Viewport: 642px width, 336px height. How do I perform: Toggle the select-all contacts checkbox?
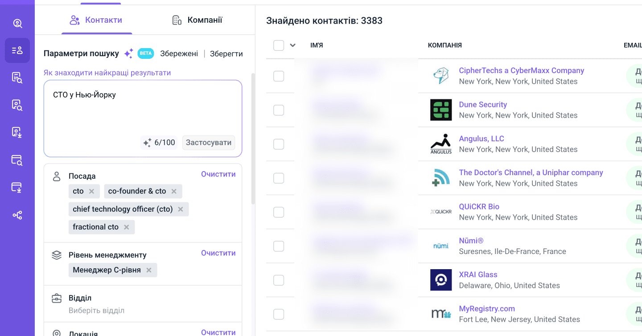click(279, 45)
